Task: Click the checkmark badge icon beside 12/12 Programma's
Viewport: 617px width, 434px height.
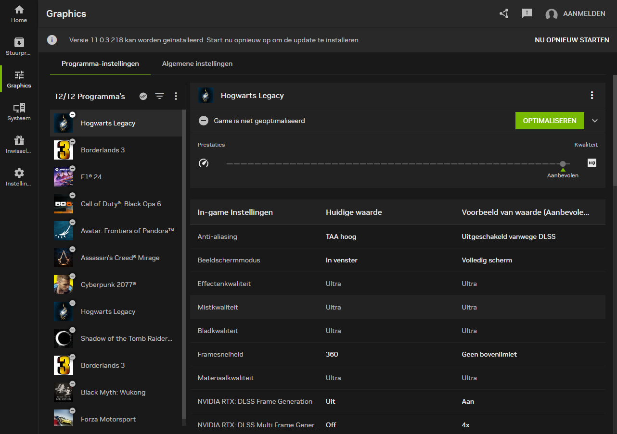Action: [x=143, y=96]
